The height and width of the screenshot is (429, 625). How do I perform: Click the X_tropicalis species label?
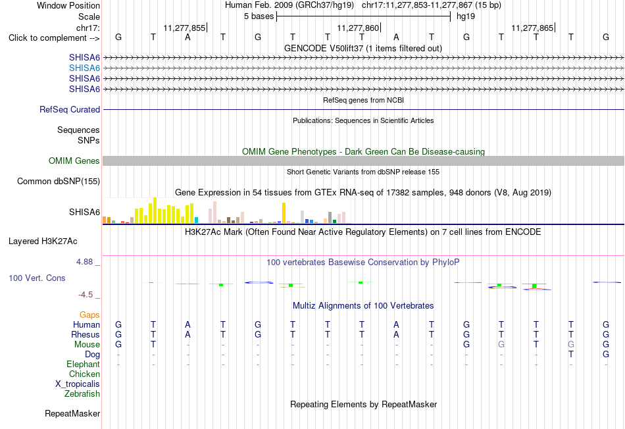coord(78,384)
